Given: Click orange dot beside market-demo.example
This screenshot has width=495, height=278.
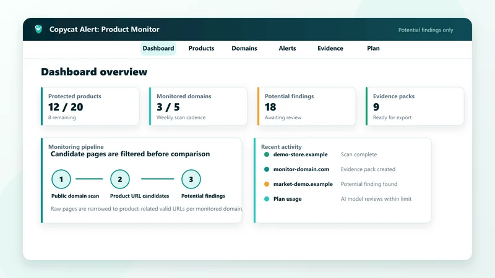Looking at the screenshot, I should point(267,184).
